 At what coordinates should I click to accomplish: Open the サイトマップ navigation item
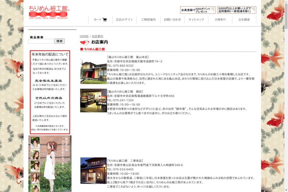[x=196, y=20]
